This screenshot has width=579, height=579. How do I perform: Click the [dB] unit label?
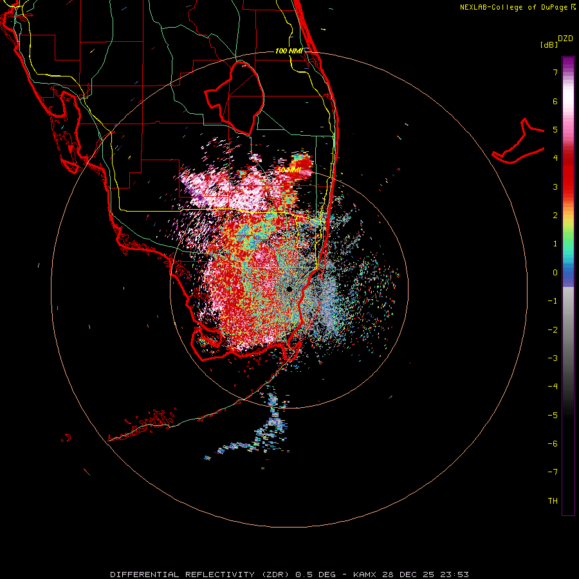pos(549,44)
